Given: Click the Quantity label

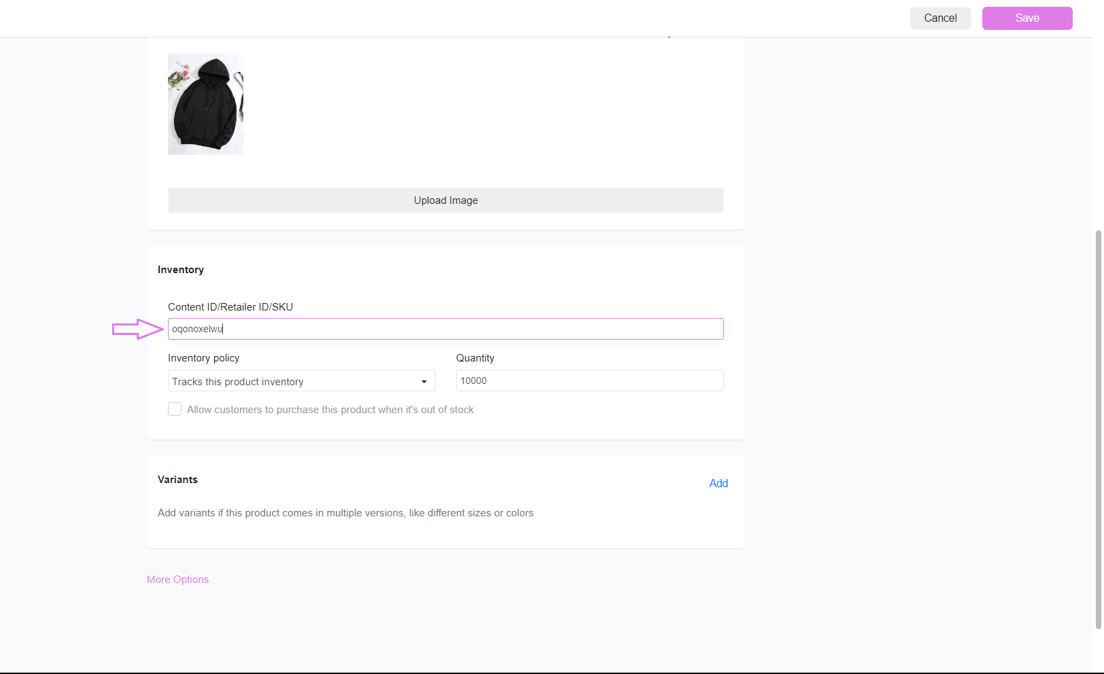Looking at the screenshot, I should coord(475,358).
